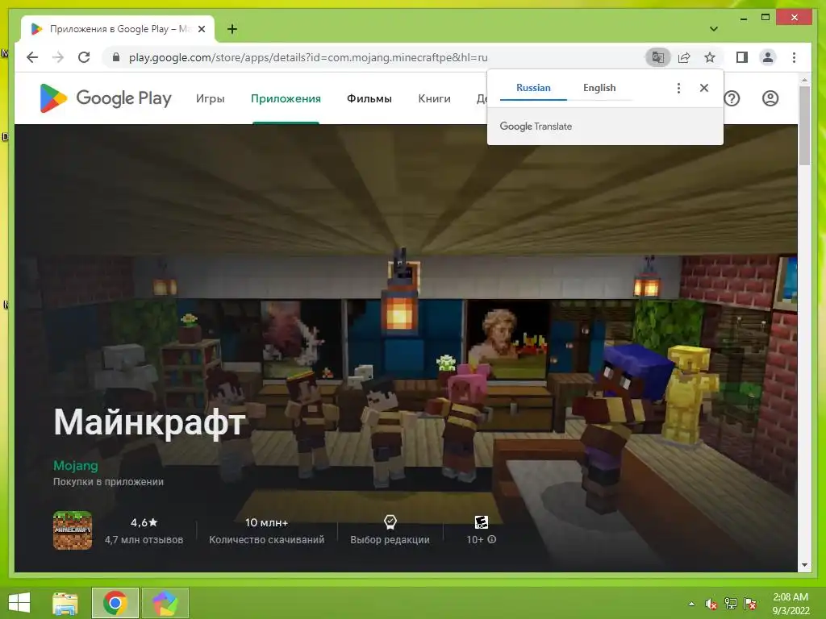Open the Action Center flag icon
Image resolution: width=826 pixels, height=619 pixels.
[x=750, y=604]
